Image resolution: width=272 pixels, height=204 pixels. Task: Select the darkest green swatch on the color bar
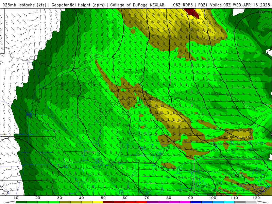tap(21, 202)
